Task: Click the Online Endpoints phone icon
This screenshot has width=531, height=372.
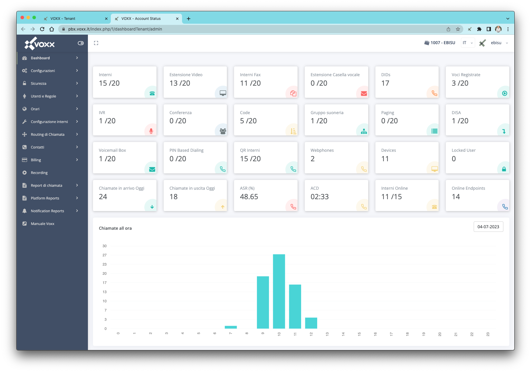Action: coord(505,207)
